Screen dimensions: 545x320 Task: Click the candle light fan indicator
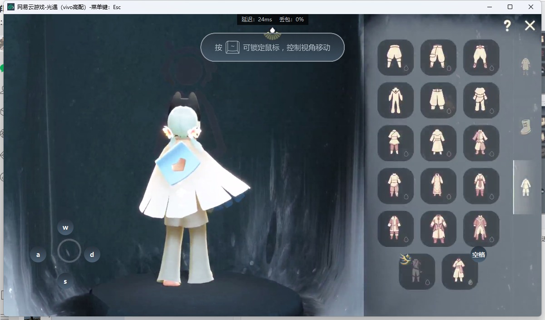[x=272, y=33]
